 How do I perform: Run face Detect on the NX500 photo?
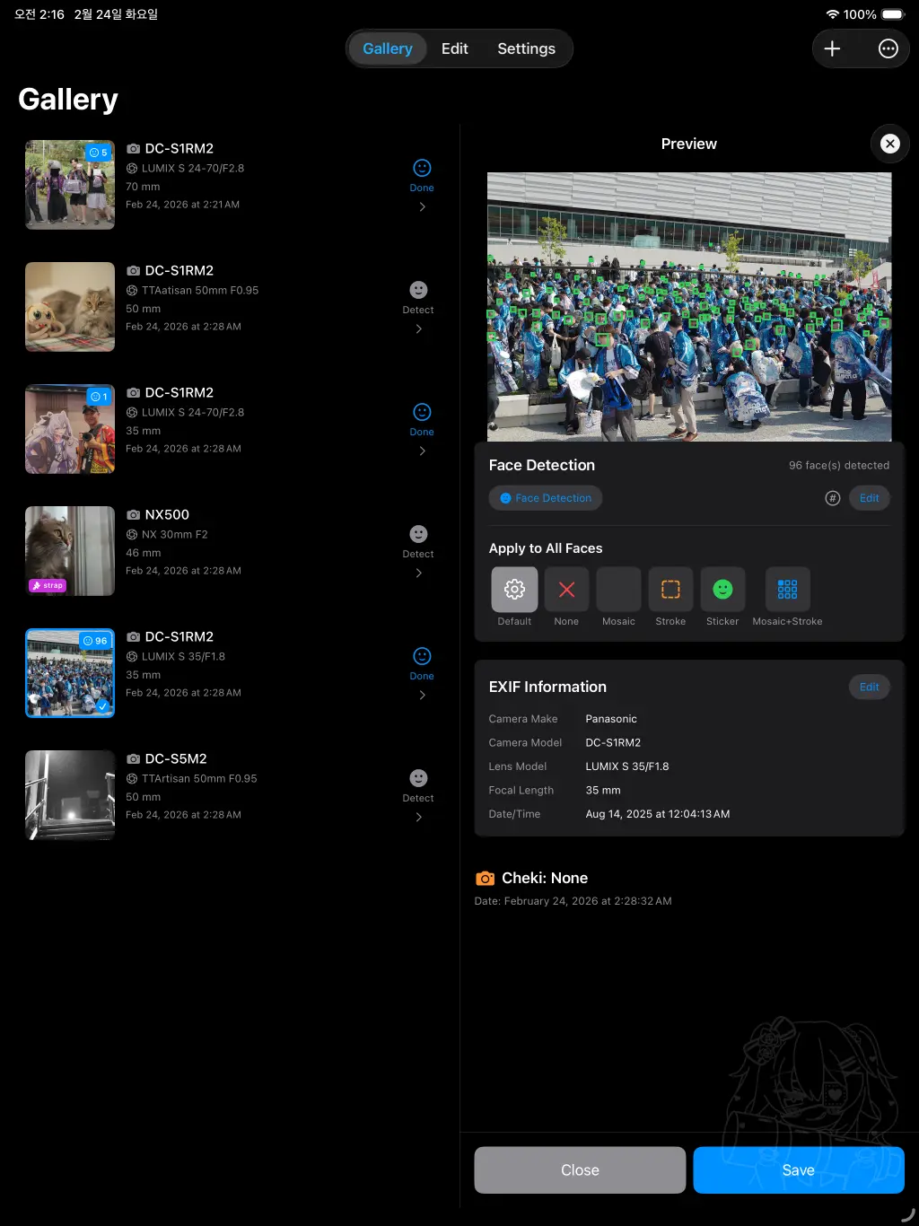click(x=418, y=535)
